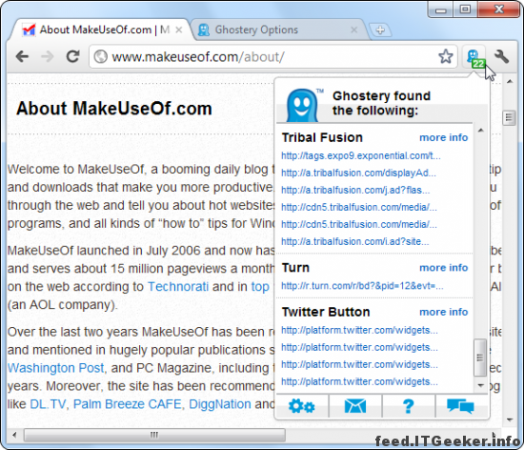Viewport: 524px width, 450px height.
Task: Click the horizontal scrollbar thumb
Action: coord(154,435)
